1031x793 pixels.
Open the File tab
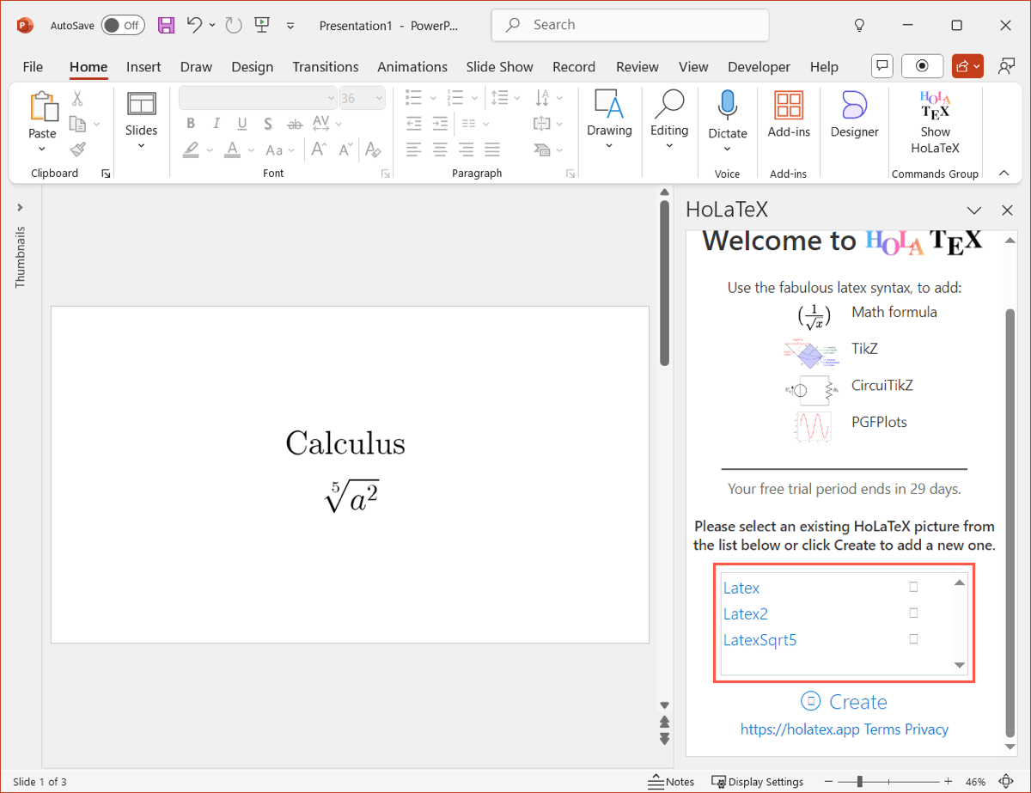click(x=33, y=67)
